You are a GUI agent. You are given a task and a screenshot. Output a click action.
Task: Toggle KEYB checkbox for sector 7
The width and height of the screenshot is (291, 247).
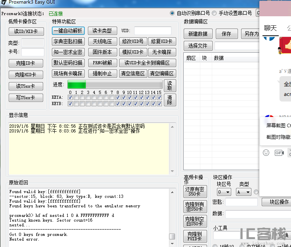112,104
